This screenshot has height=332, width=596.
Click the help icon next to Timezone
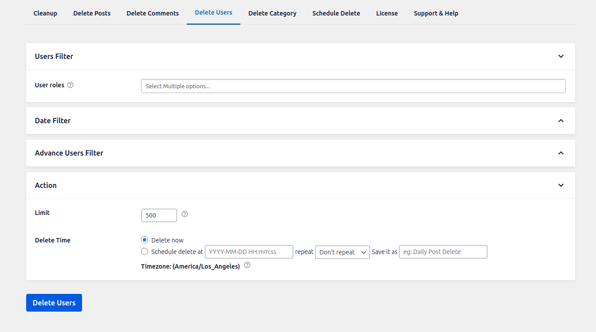[x=247, y=265]
